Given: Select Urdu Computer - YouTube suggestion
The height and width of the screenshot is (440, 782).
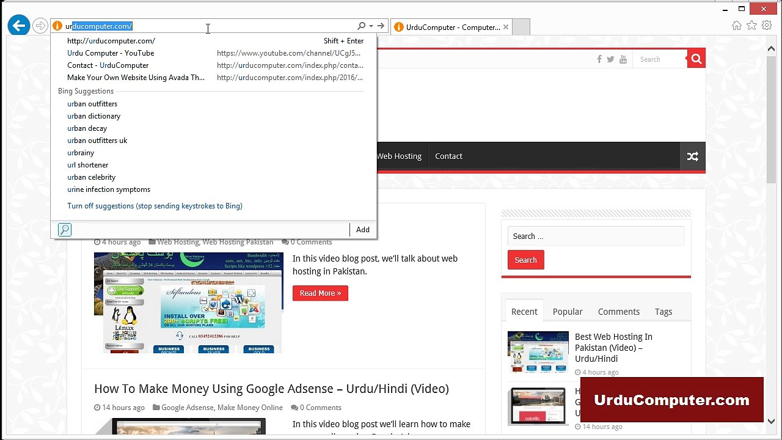Looking at the screenshot, I should (215, 53).
